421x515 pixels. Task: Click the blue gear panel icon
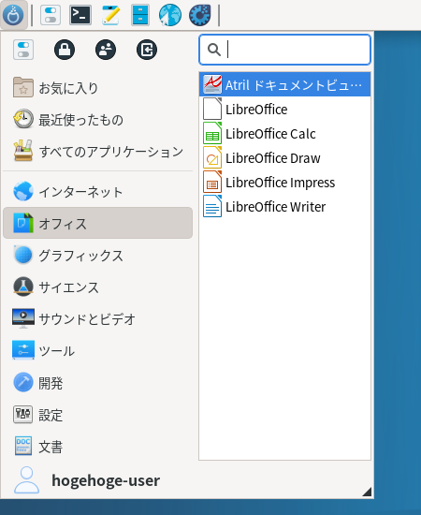pos(200,15)
